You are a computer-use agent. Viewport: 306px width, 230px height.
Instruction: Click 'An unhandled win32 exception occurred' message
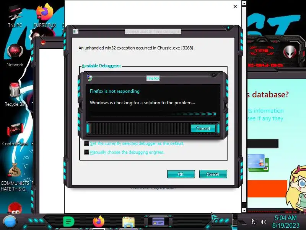pyautogui.click(x=137, y=48)
